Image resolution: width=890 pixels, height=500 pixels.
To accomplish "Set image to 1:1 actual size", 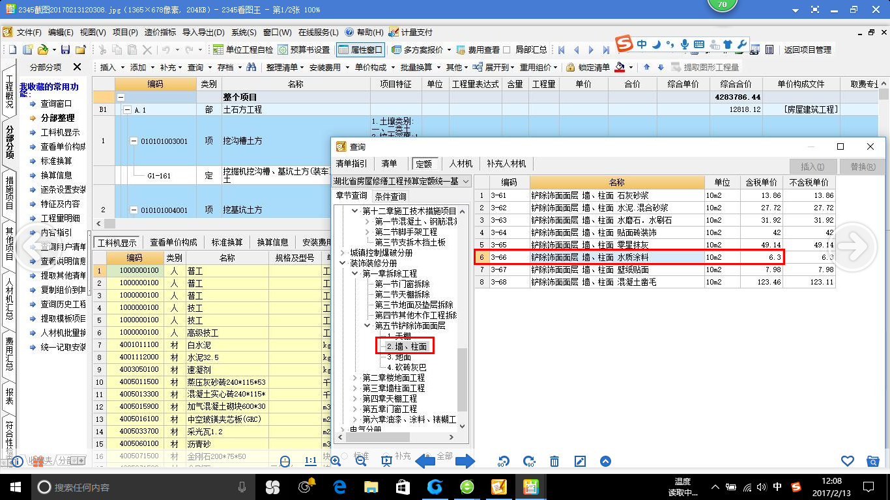I will click(x=311, y=461).
